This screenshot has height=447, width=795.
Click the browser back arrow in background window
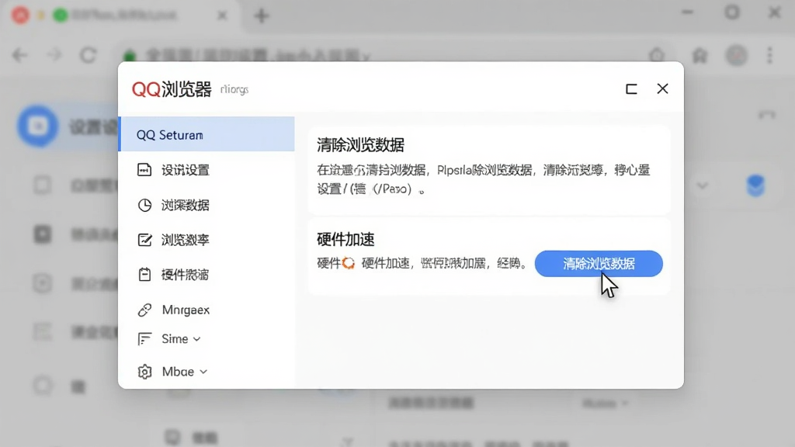[19, 55]
